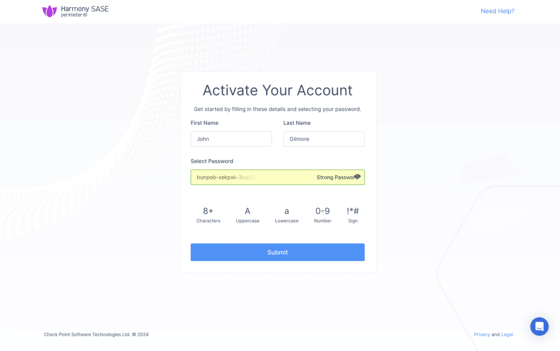Click the First Name field containing John
This screenshot has width=560, height=351.
(231, 139)
